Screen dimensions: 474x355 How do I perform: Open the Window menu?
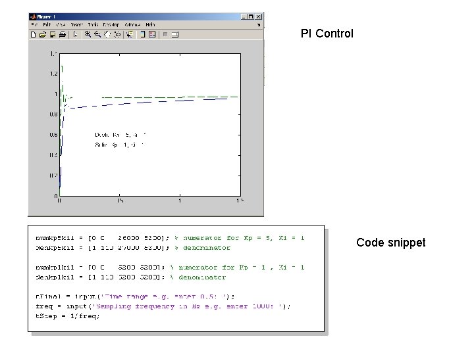[x=132, y=25]
